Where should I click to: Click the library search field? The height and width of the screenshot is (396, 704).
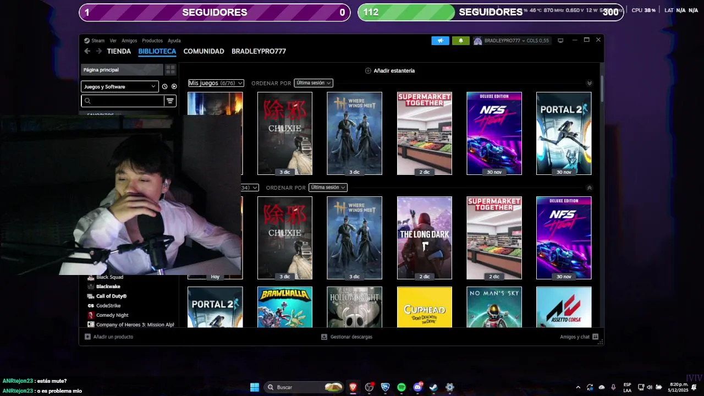click(123, 101)
